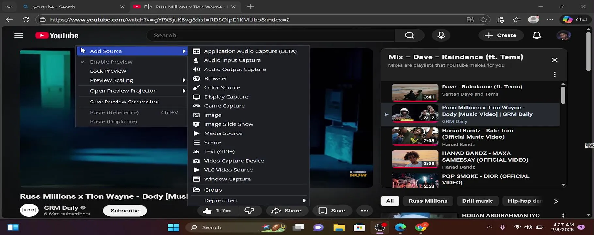This screenshot has width=594, height=235.
Task: Open the YouTube account avatar menu
Action: coord(564,35)
